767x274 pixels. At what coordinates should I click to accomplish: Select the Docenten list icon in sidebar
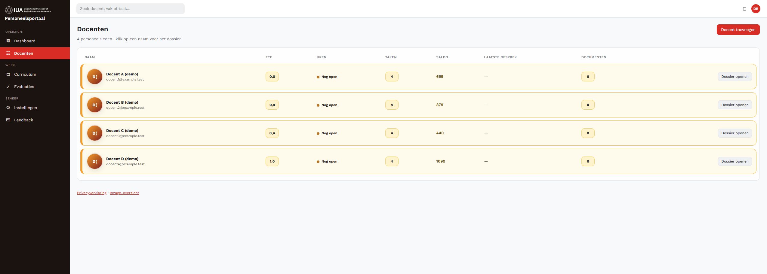pos(8,53)
